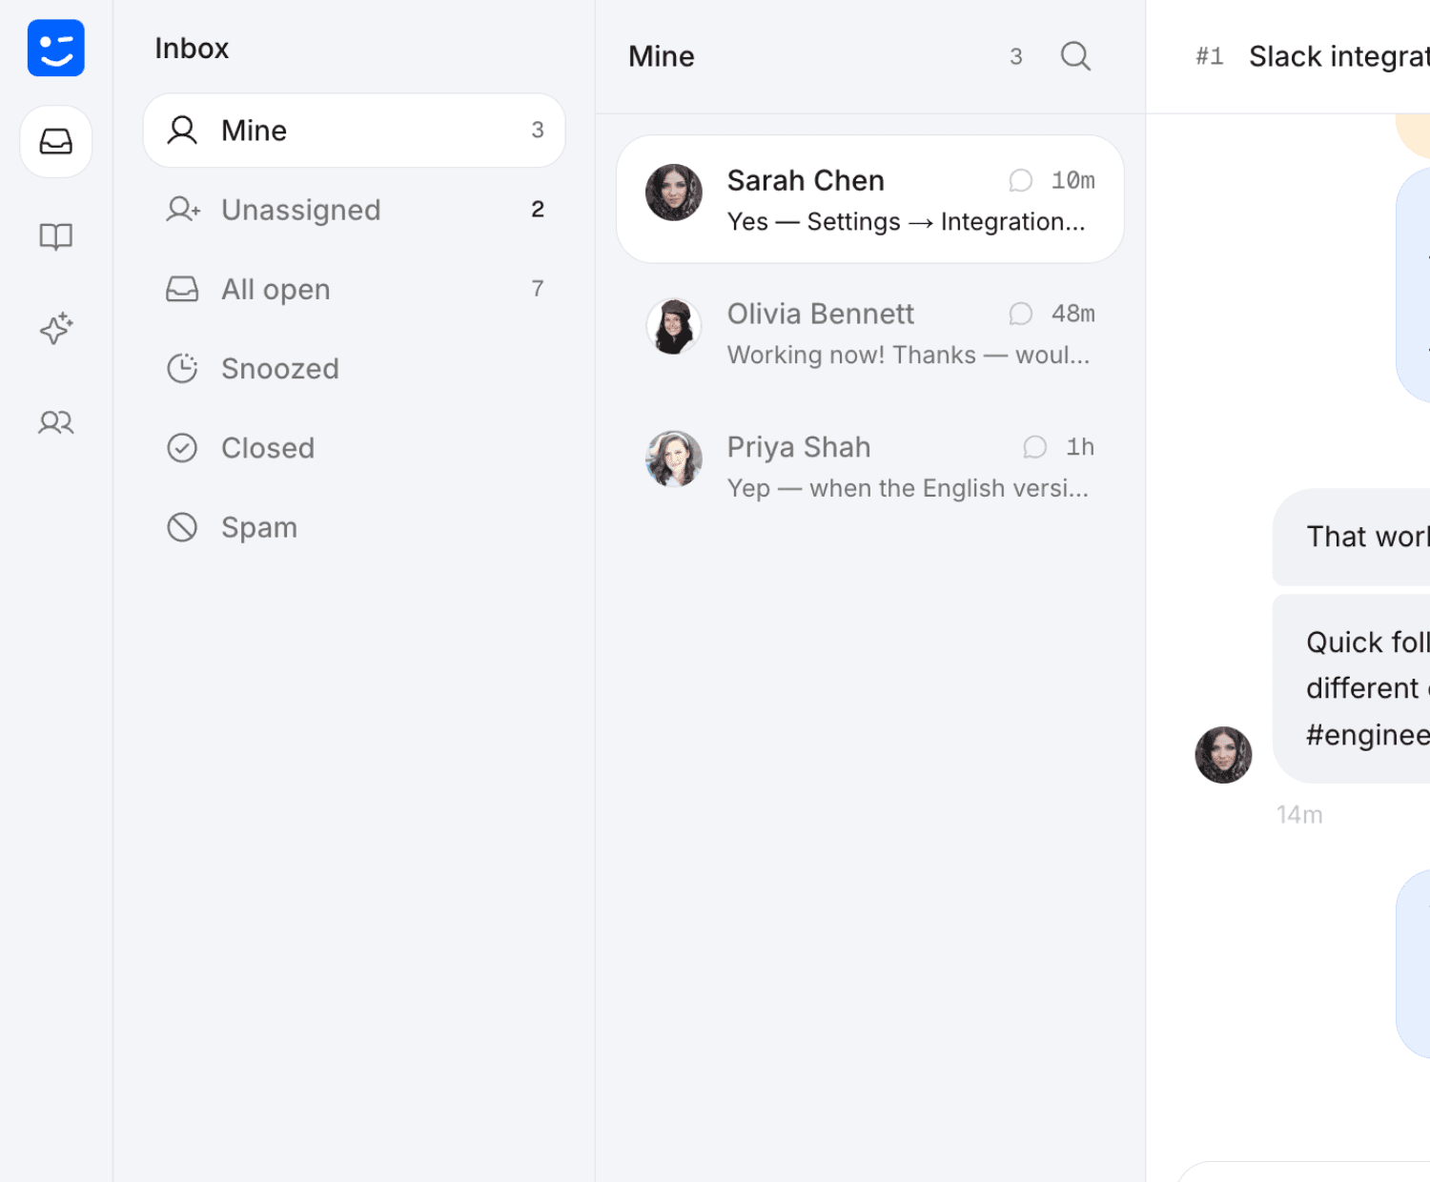The width and height of the screenshot is (1430, 1182).
Task: Click Sarah Chen's avatar in conversation list
Action: (674, 192)
